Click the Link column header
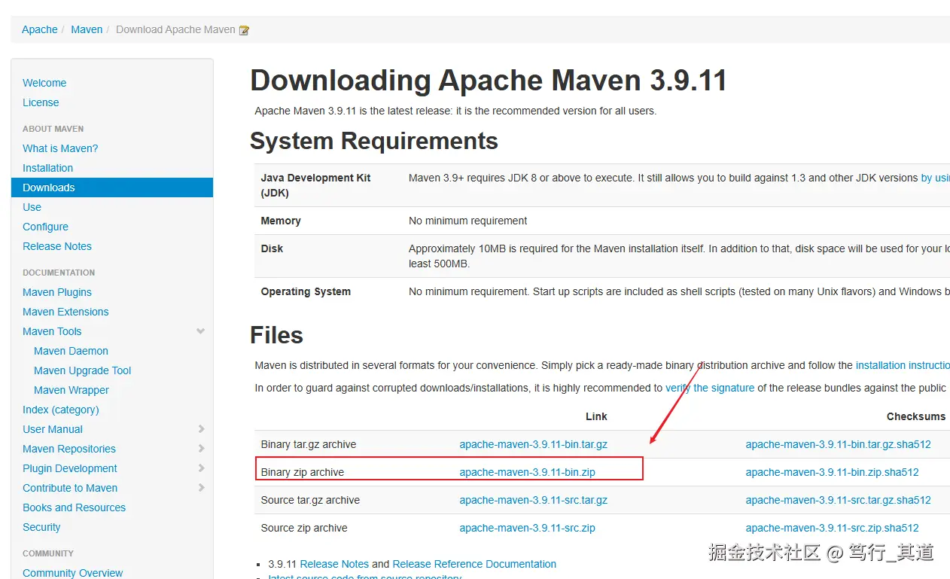Viewport: 950px width, 579px height. [x=596, y=416]
